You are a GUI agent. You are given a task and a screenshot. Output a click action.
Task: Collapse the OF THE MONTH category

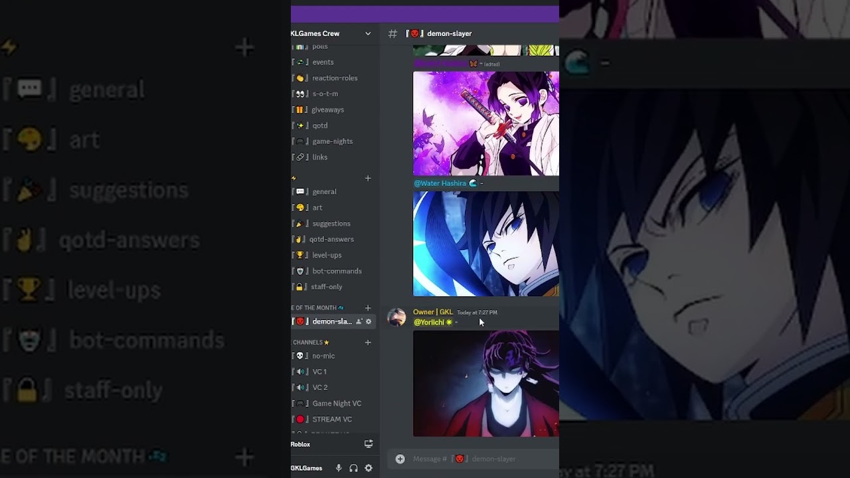[317, 308]
